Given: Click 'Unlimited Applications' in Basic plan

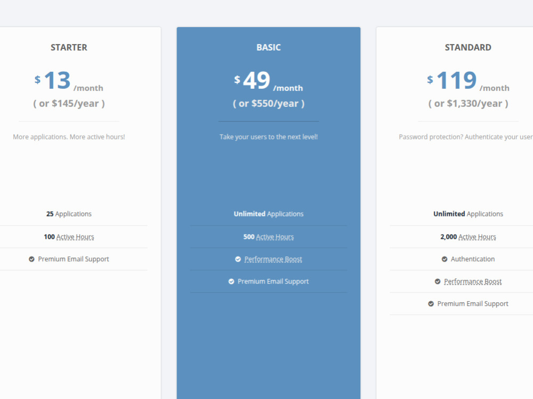Looking at the screenshot, I should click(269, 214).
